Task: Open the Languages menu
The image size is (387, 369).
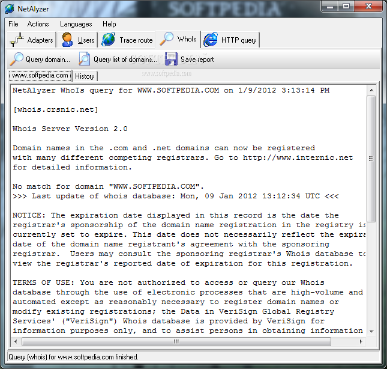Action: (76, 24)
